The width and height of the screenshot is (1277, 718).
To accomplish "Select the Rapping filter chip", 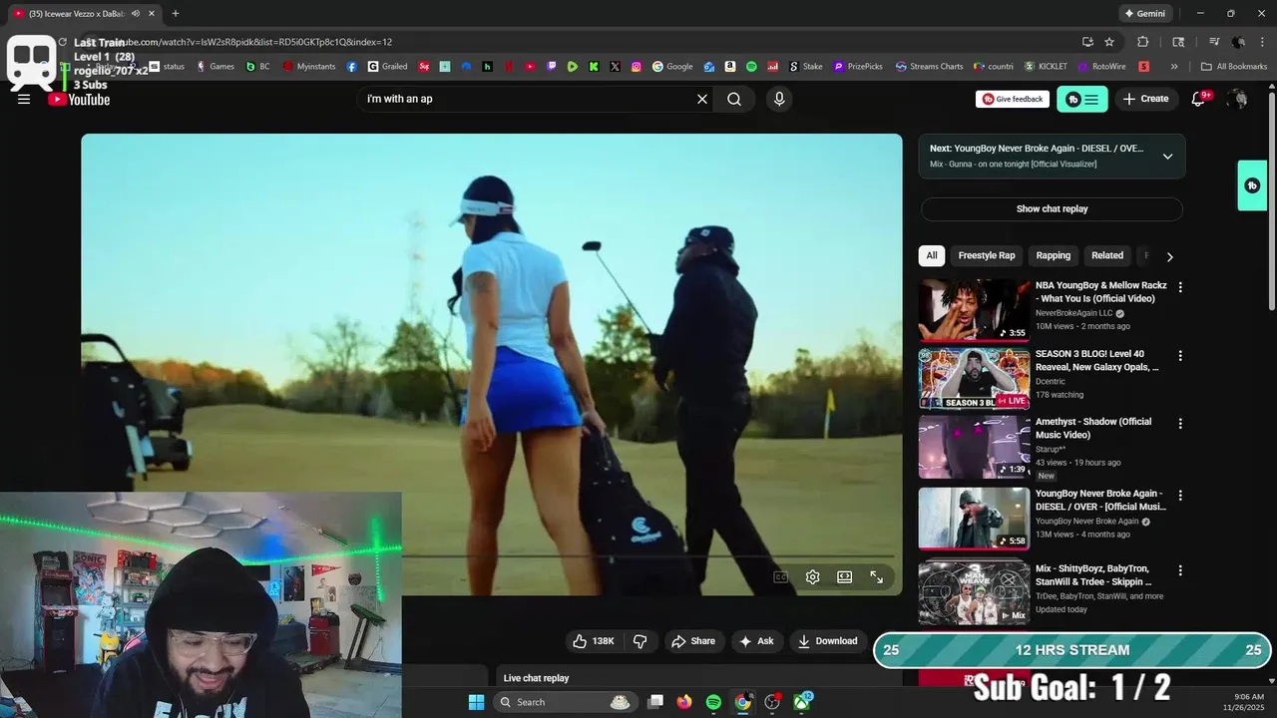I will [x=1053, y=255].
